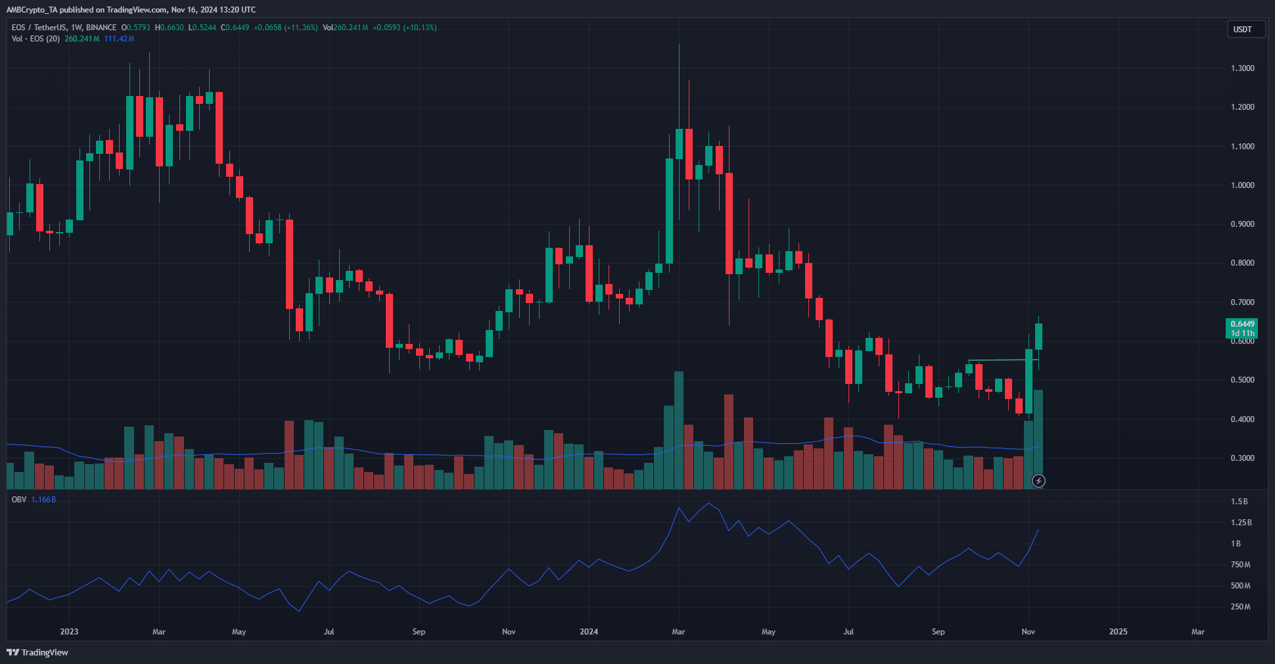The height and width of the screenshot is (664, 1275).
Task: Click the published by AMBCrypto_TA header text
Action: point(131,10)
